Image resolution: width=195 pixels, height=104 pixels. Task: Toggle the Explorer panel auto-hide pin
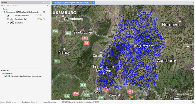(x=46, y=2)
